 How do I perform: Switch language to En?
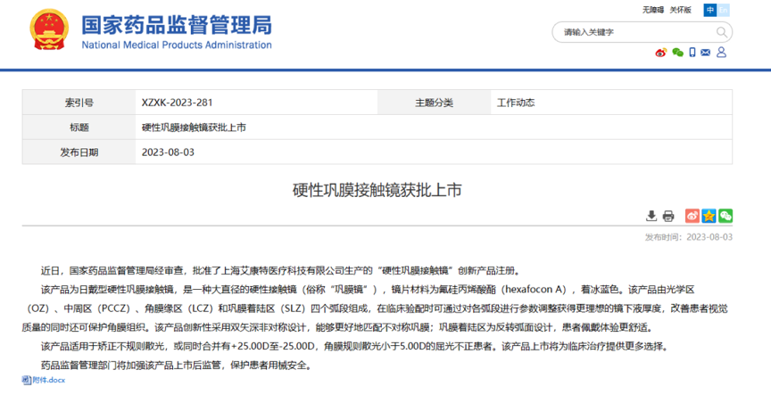click(723, 11)
